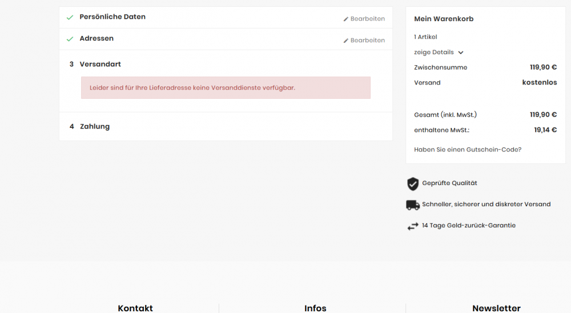The height and width of the screenshot is (313, 571).
Task: Click the shipping unavailable error message
Action: coord(226,87)
